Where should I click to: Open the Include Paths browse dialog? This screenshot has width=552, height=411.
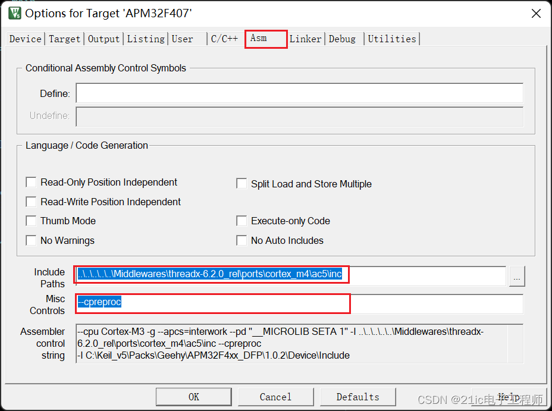(516, 276)
